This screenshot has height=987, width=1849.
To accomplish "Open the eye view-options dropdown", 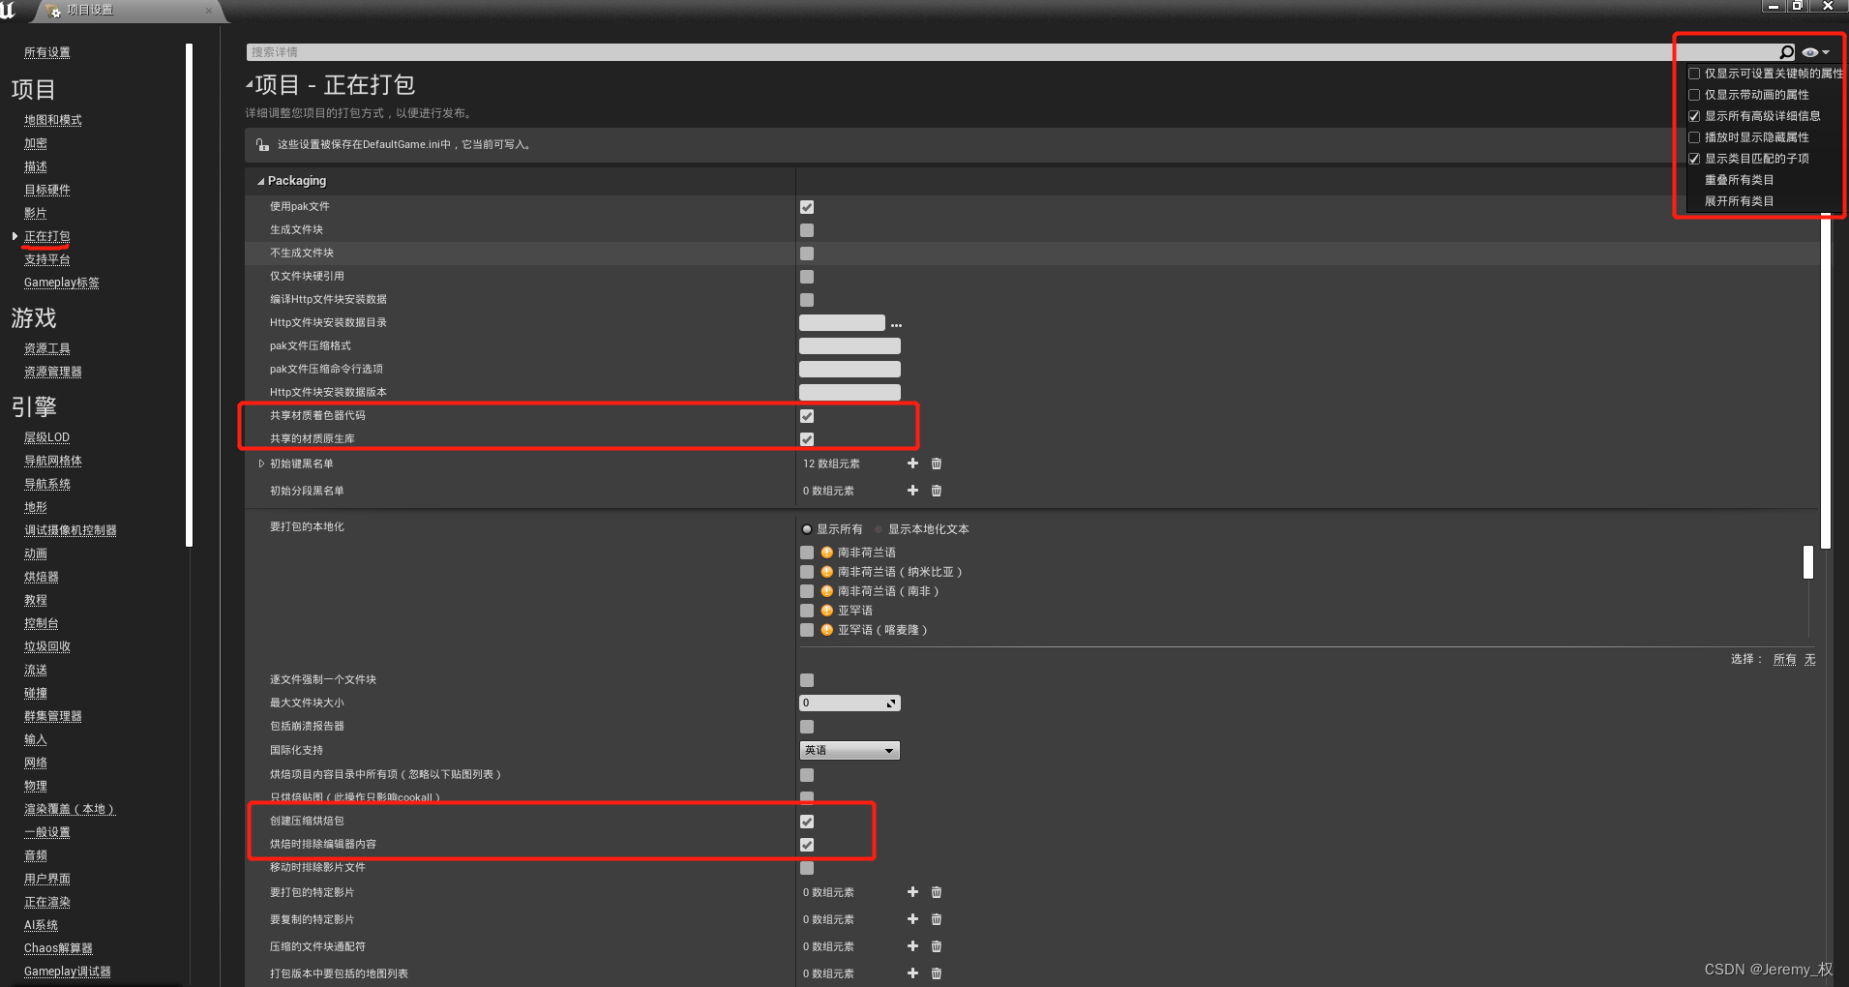I will tap(1815, 52).
